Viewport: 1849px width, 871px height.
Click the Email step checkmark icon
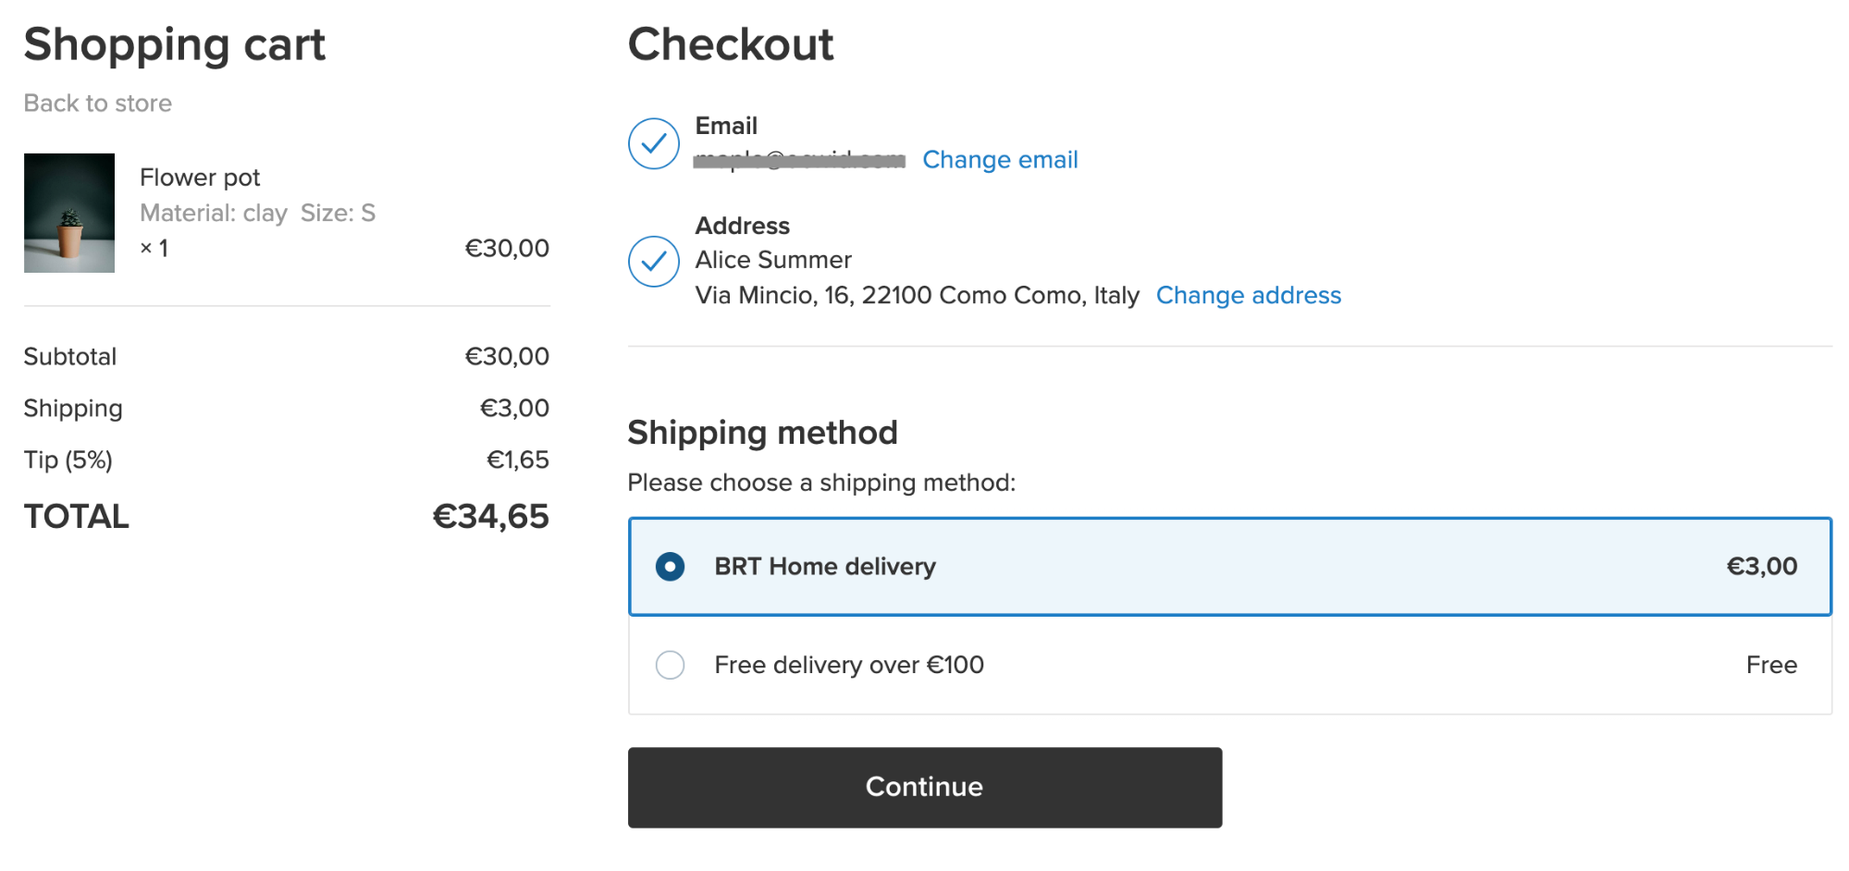click(654, 143)
